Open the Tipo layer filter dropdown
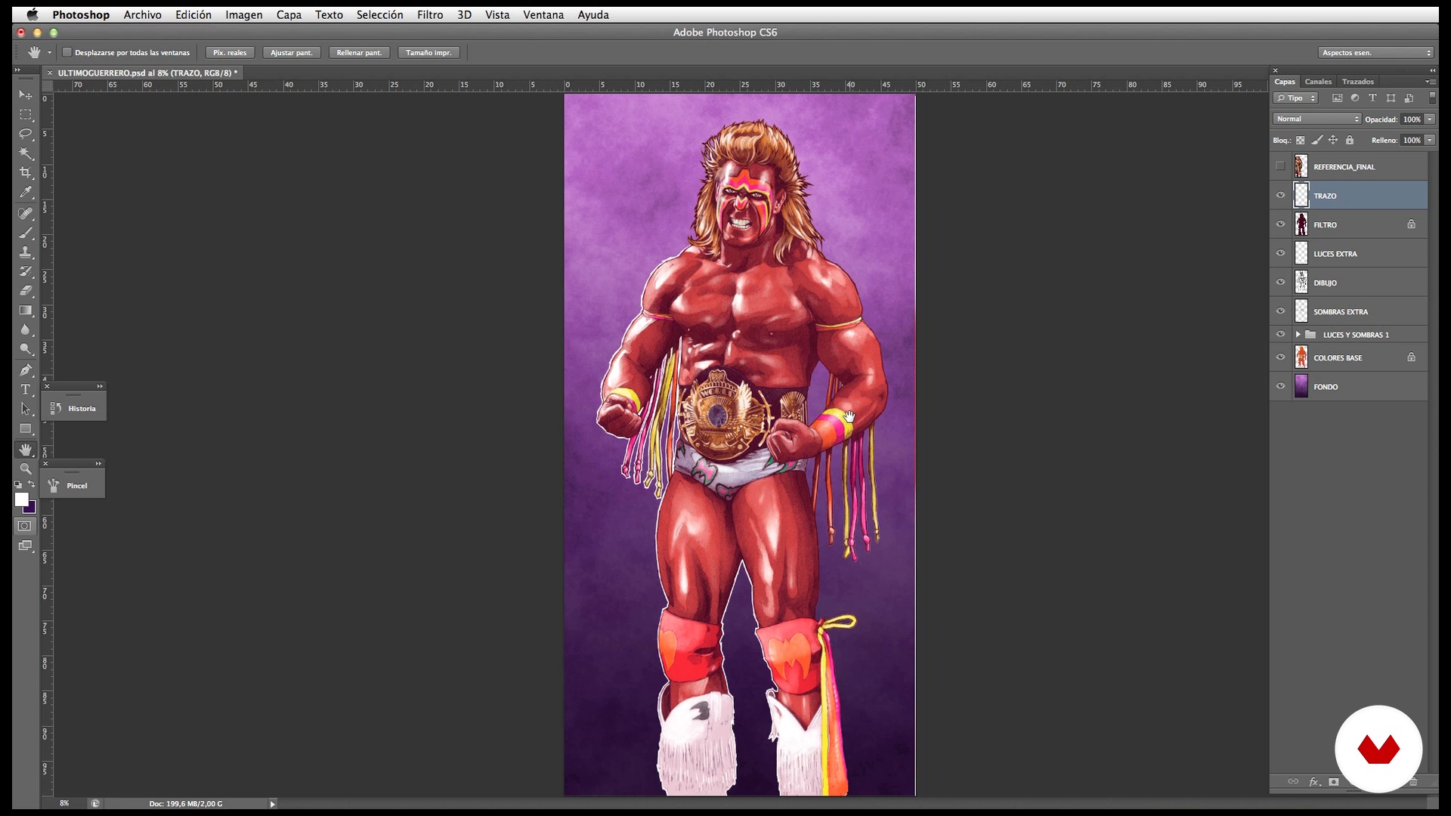This screenshot has width=1451, height=816. (1296, 98)
